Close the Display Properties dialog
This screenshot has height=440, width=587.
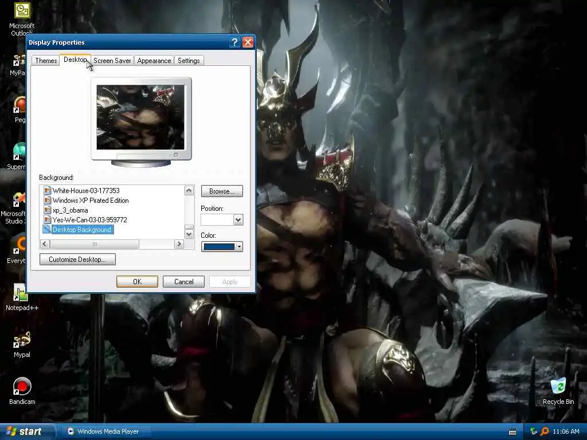(248, 42)
